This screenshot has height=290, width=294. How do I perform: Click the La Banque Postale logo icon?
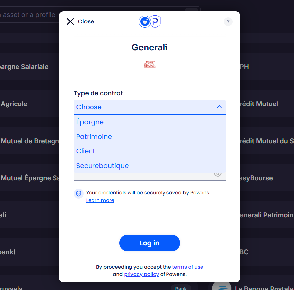pos(221,286)
